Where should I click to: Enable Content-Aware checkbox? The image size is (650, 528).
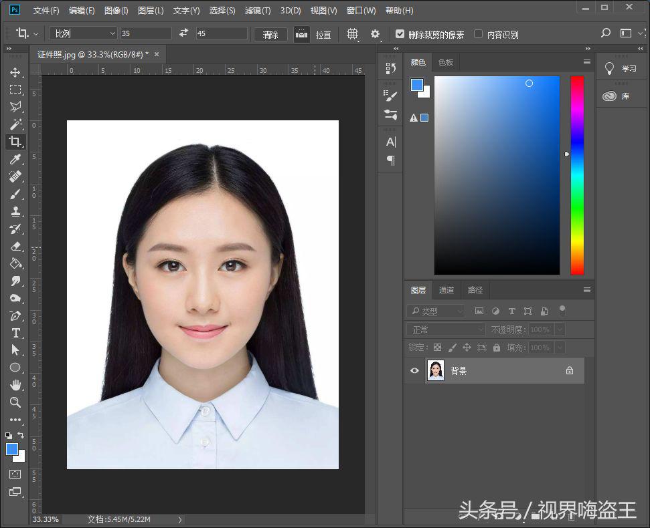click(x=478, y=34)
